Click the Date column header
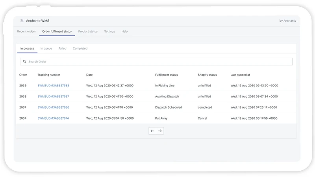This screenshot has height=177, width=315. pyautogui.click(x=89, y=75)
